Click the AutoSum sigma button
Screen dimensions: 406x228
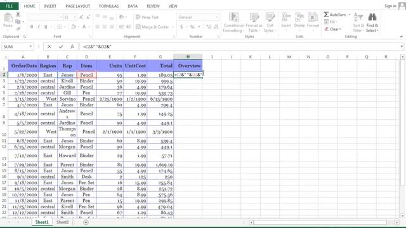click(x=334, y=15)
